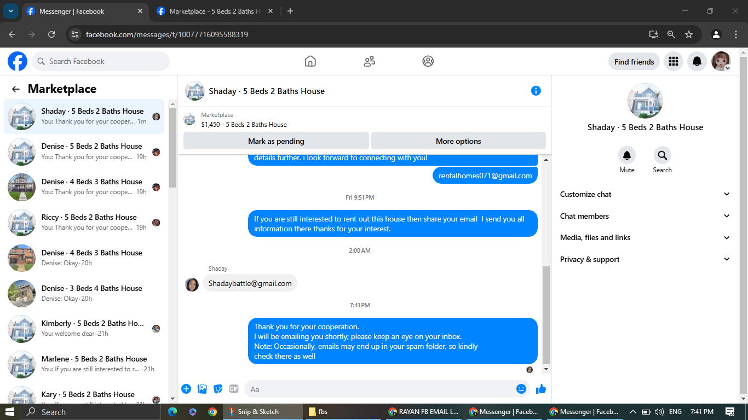Zoom level icon in address bar

pyautogui.click(x=671, y=34)
